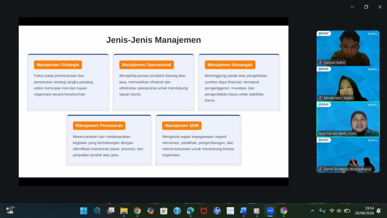The height and width of the screenshot is (218, 387).
Task: Open the clock showing 19:54
Action: coord(365,210)
